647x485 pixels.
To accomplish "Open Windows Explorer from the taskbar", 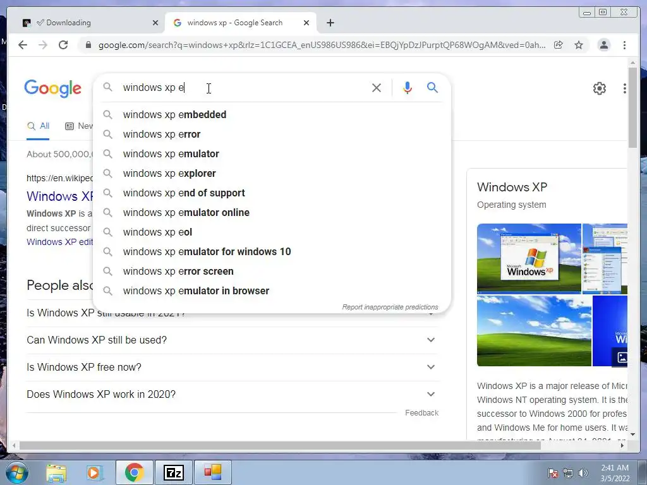I will pos(56,472).
